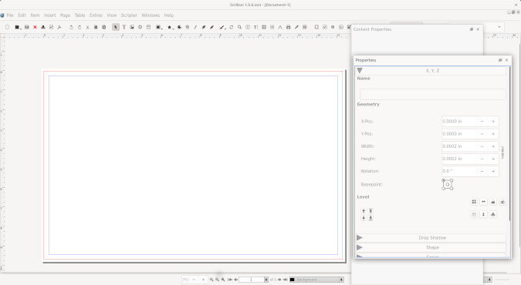Select the Bezier Curve tool

coord(204,27)
